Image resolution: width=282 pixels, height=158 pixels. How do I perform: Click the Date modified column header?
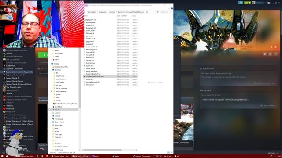pyautogui.click(x=122, y=16)
